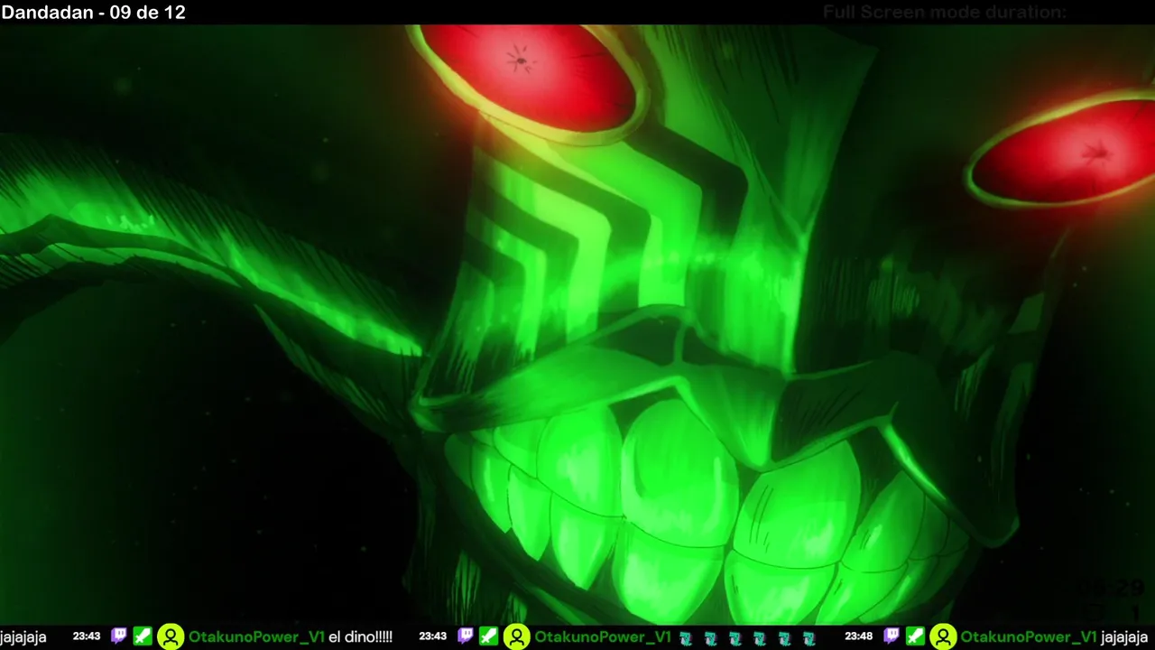Click the "Dandadan - 09 de 12" title
Screen dimensions: 1155x650
[94, 13]
